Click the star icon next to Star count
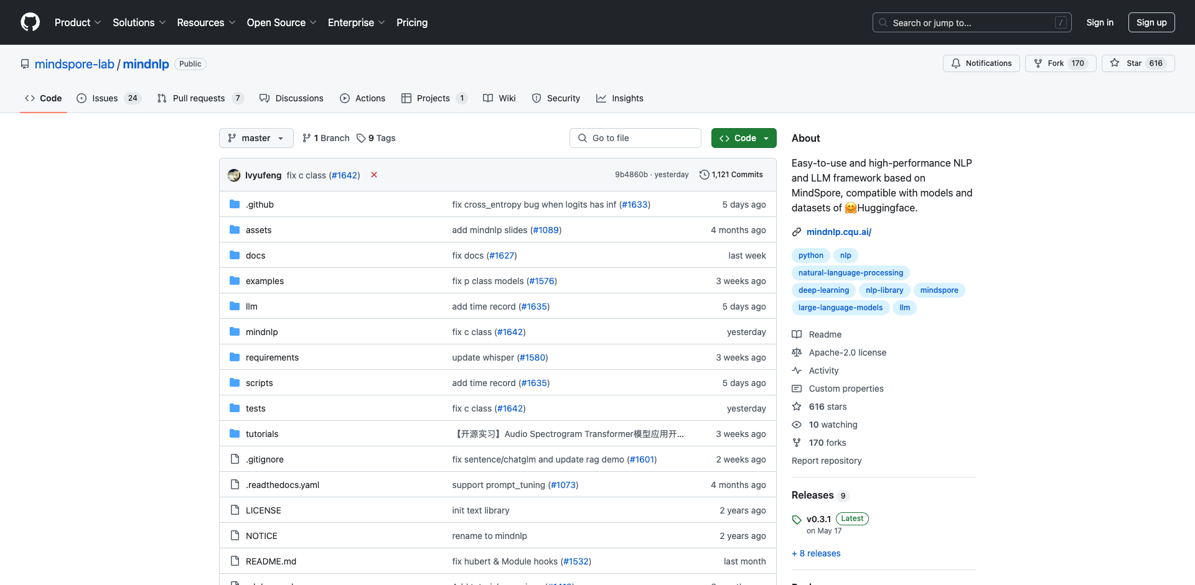This screenshot has height=585, width=1195. pyautogui.click(x=1115, y=63)
